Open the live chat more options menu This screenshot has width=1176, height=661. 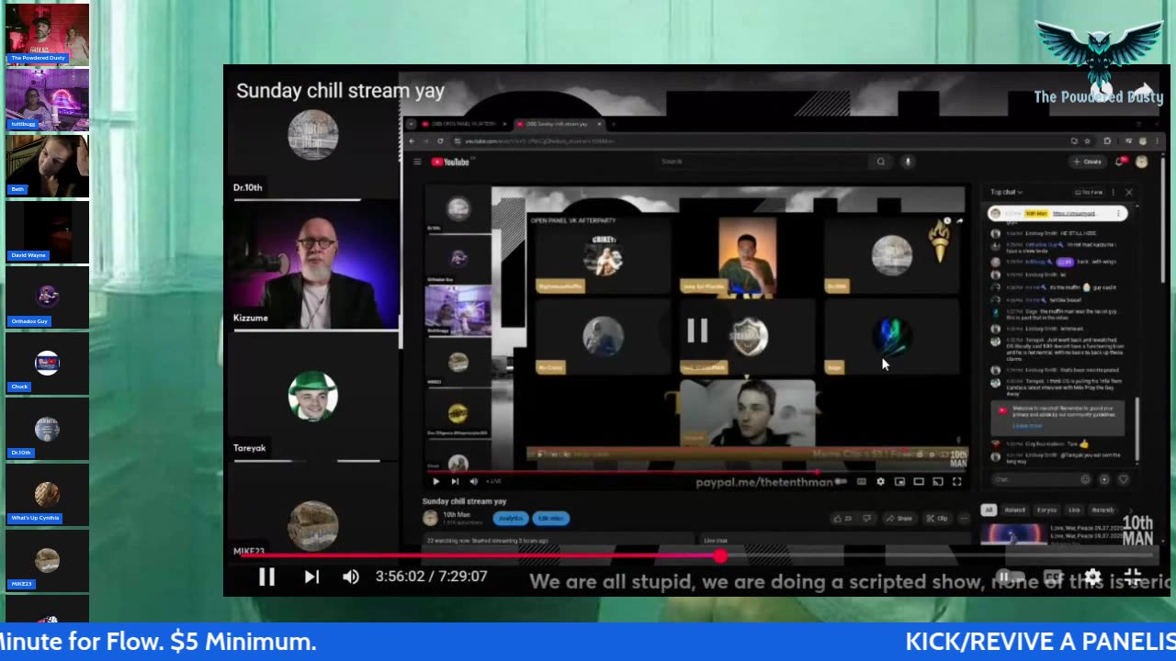click(1113, 192)
